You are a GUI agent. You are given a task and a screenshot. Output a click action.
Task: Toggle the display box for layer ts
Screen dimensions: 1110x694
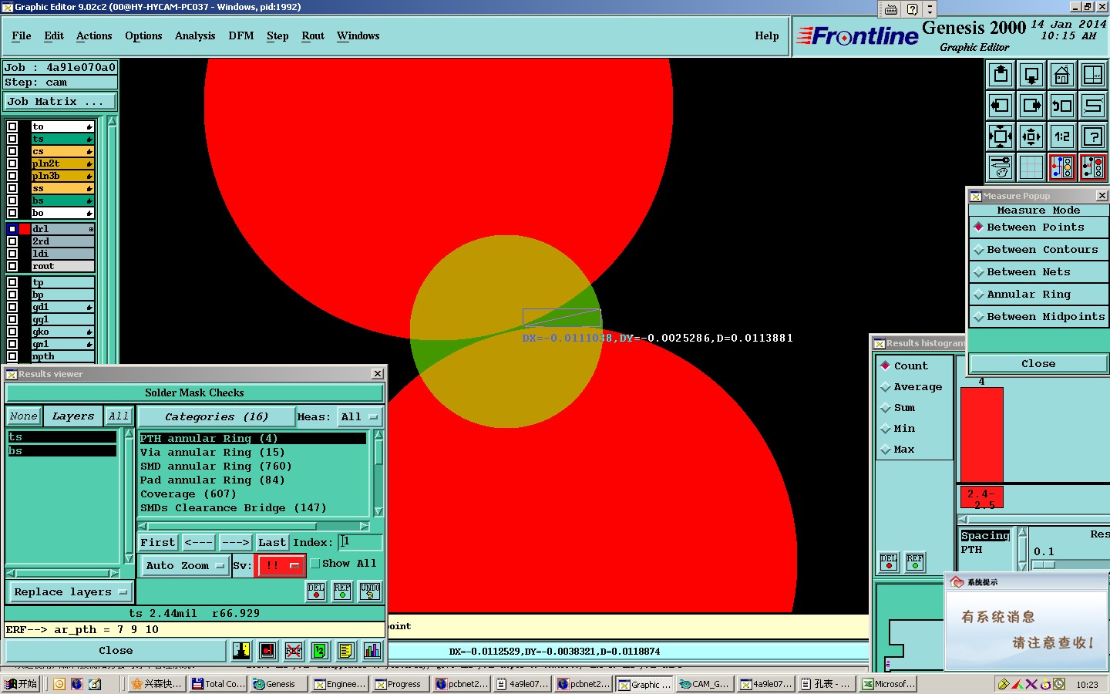click(12, 139)
